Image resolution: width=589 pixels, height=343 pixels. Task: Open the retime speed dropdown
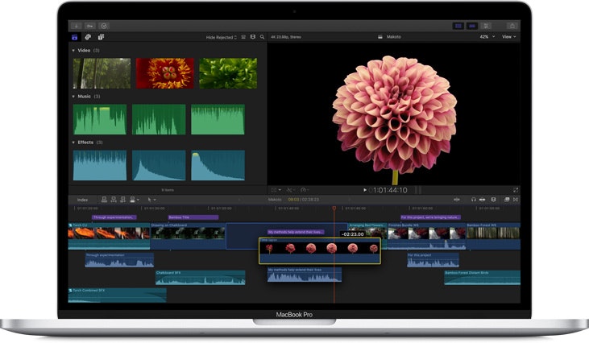point(305,190)
